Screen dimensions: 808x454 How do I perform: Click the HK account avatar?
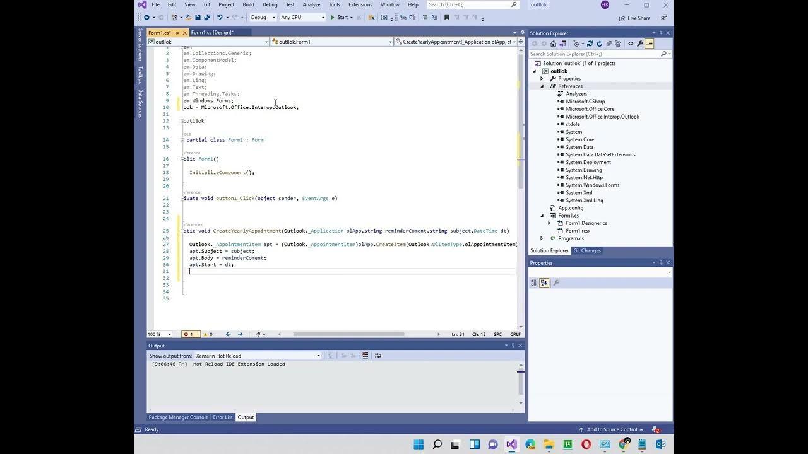tap(605, 4)
